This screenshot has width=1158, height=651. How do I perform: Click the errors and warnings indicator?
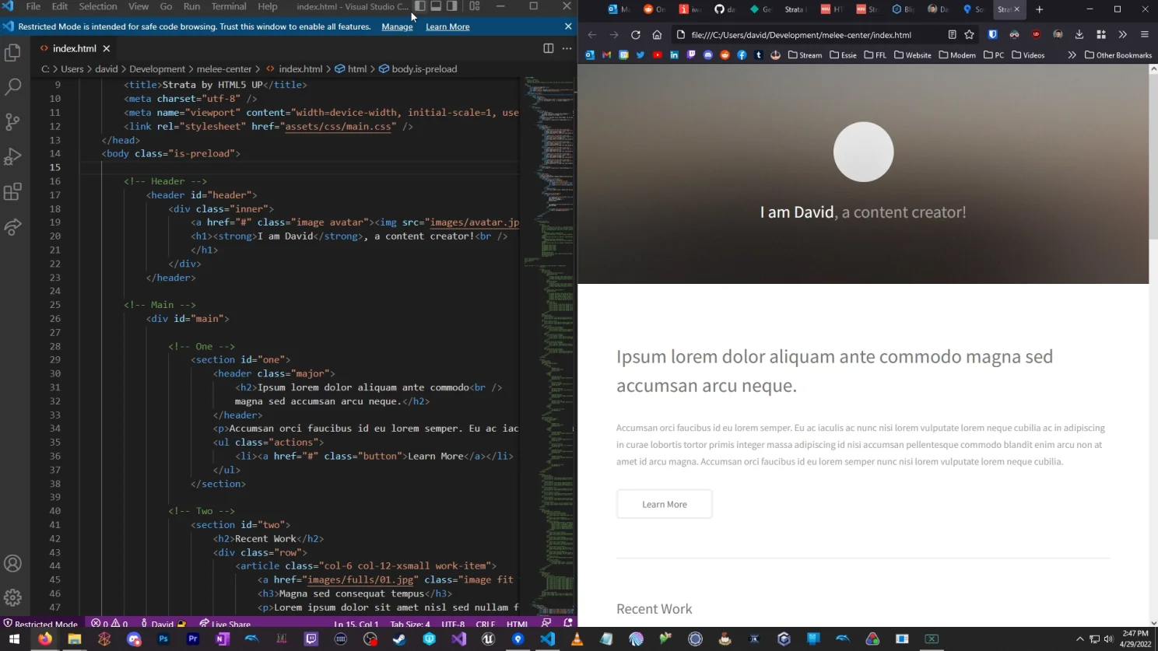(110, 624)
